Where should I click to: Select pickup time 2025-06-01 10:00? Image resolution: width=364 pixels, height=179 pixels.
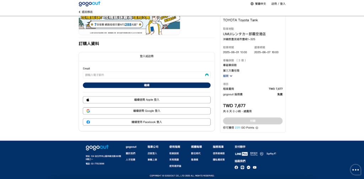[x=235, y=52]
